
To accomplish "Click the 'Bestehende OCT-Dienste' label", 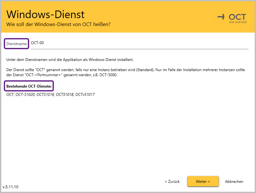I will pyautogui.click(x=29, y=86).
